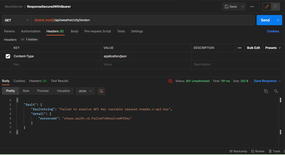Open Bootcamp in the status bar

[238, 151]
